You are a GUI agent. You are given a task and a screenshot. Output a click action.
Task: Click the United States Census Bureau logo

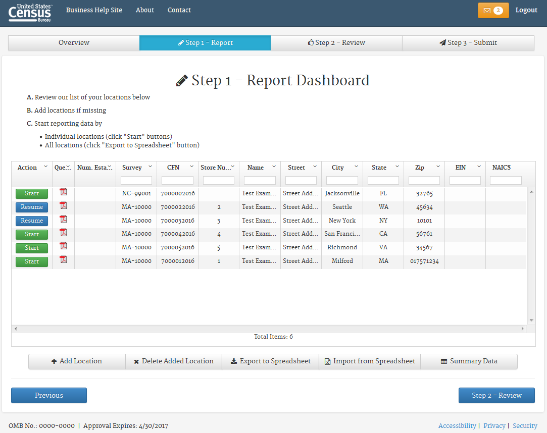tap(30, 13)
